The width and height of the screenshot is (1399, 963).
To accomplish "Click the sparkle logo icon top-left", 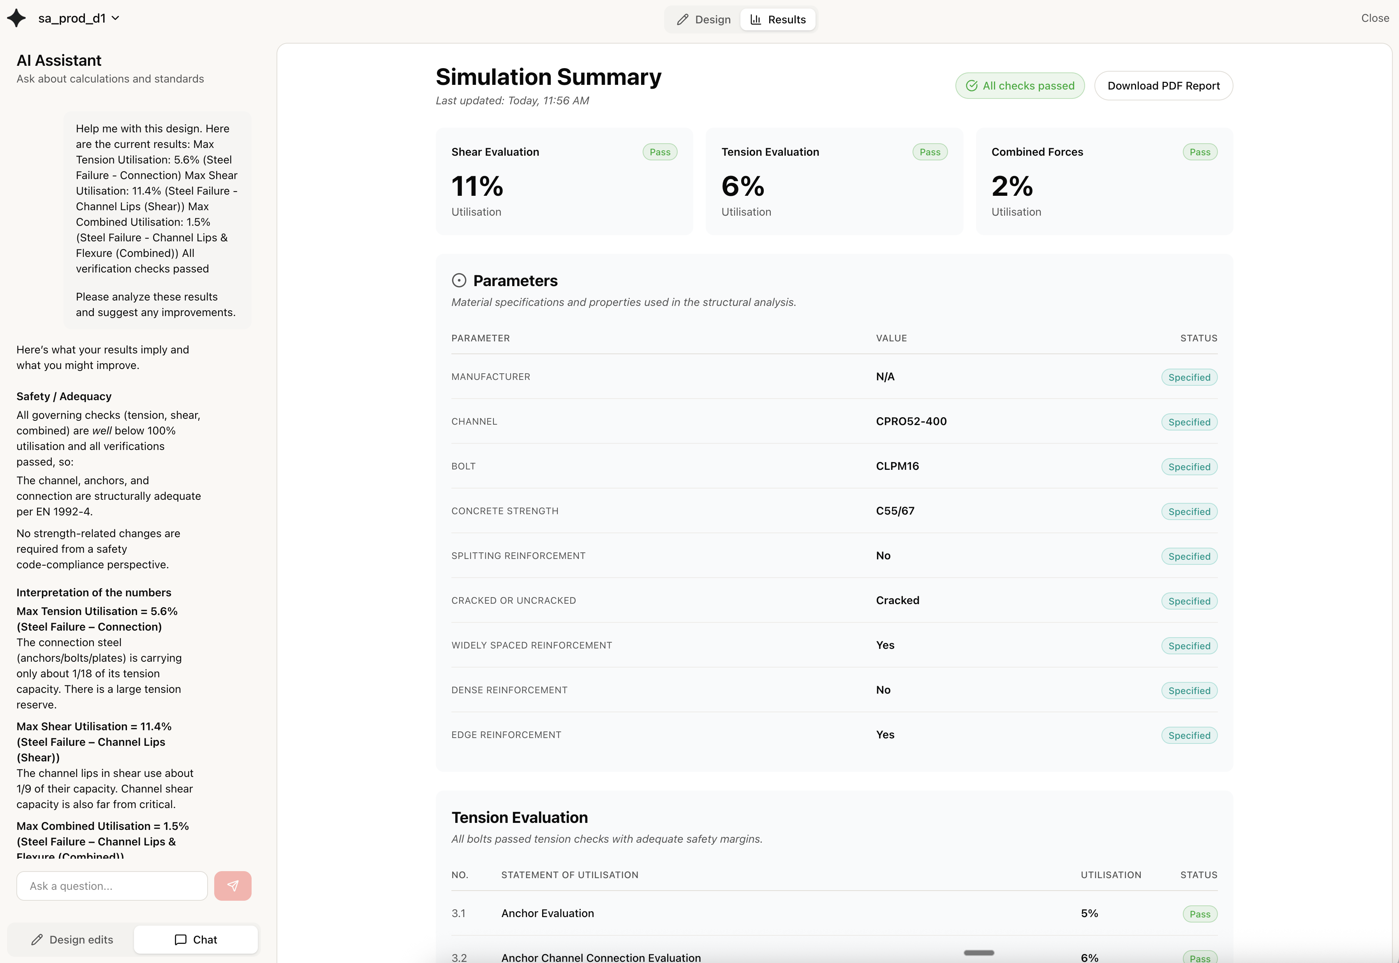I will click(x=17, y=18).
